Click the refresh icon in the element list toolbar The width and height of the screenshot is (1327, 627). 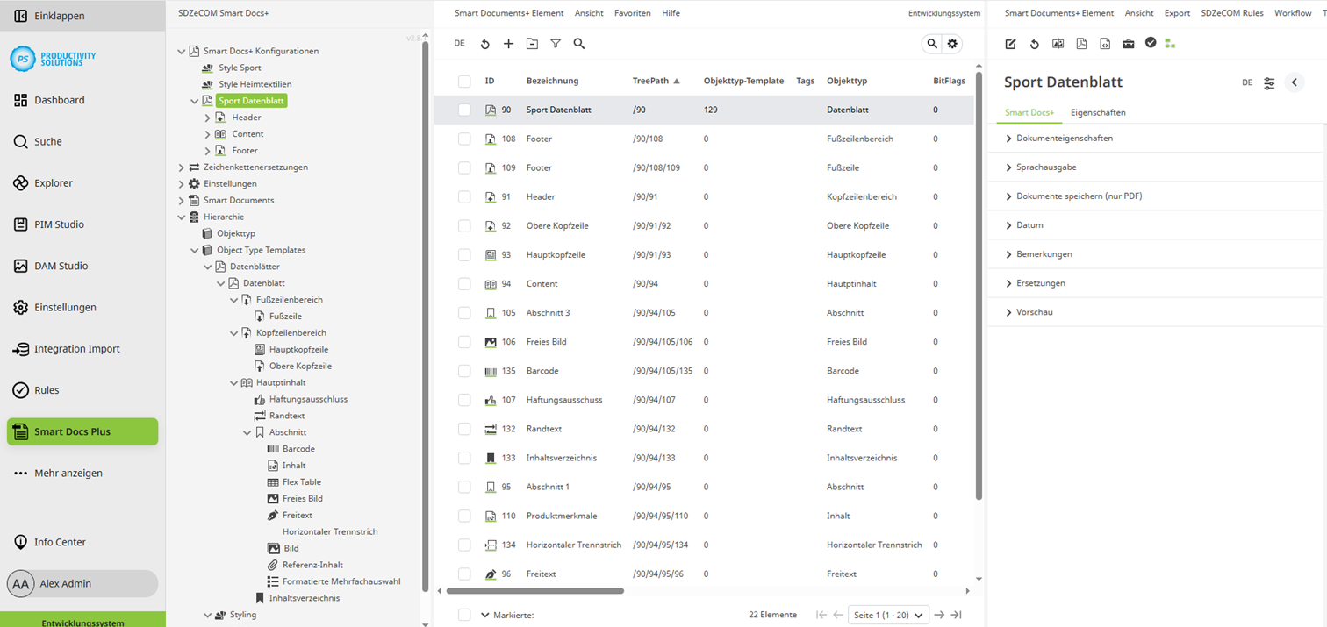[x=484, y=43]
